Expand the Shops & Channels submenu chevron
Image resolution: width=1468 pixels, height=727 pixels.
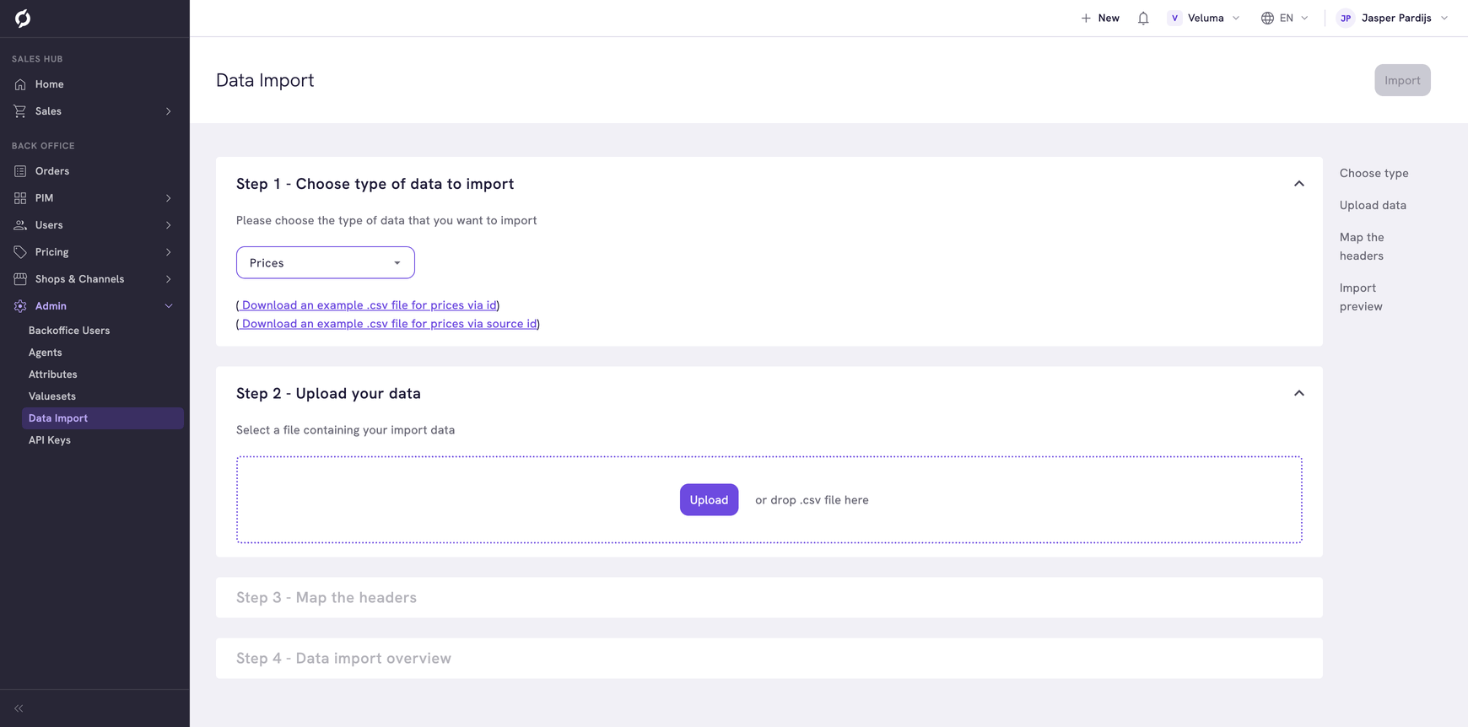click(169, 279)
